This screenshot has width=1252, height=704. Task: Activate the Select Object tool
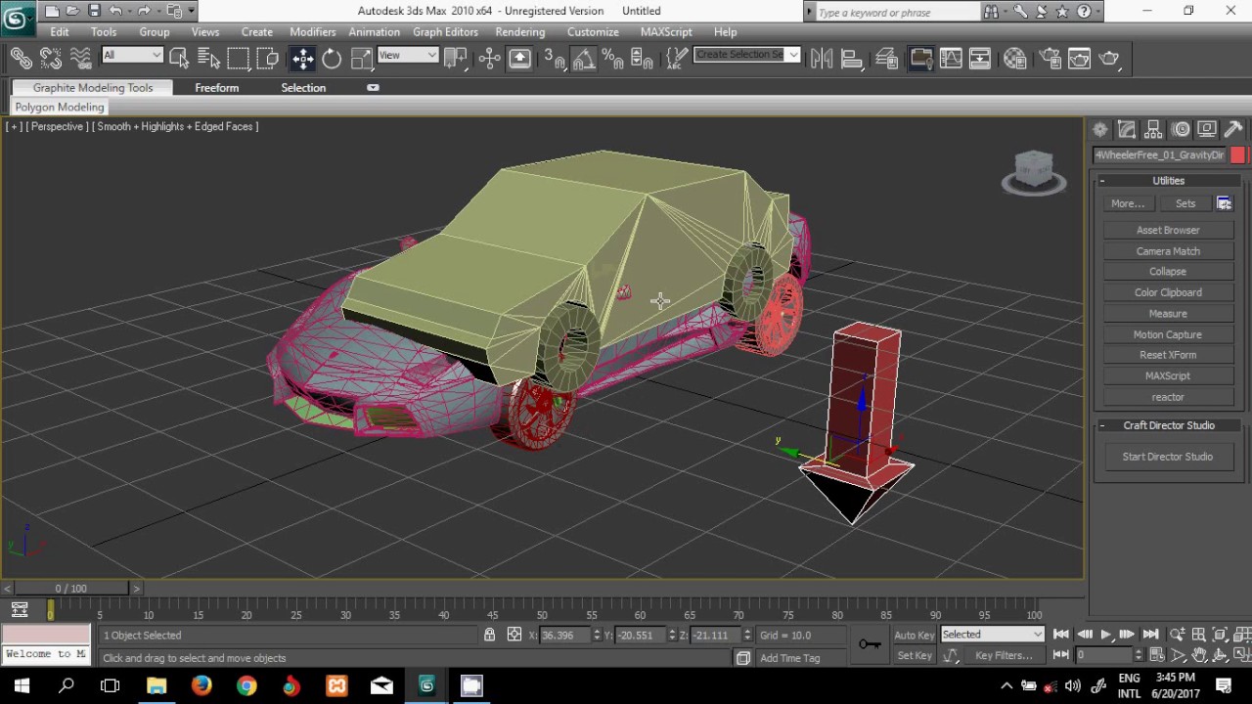click(179, 59)
